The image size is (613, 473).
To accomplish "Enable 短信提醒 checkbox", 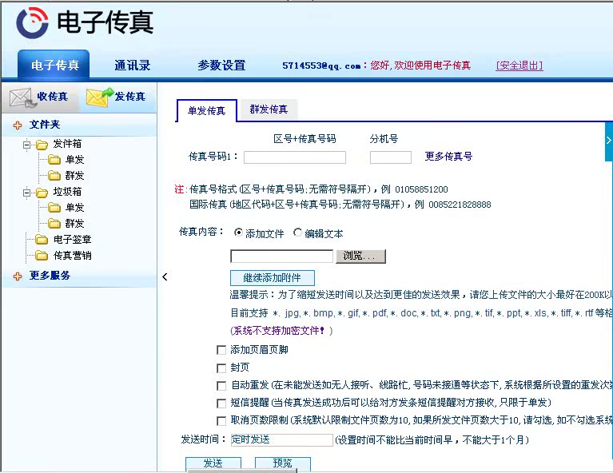I will pyautogui.click(x=221, y=403).
